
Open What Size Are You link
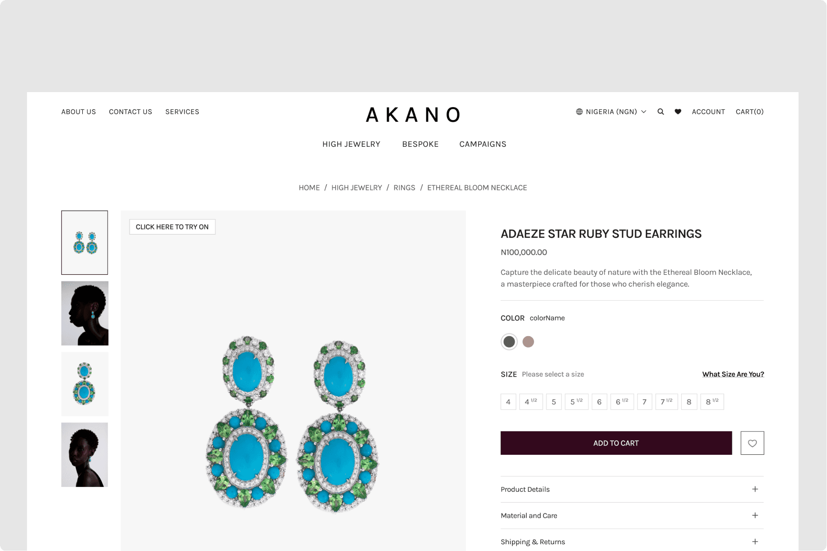pyautogui.click(x=733, y=374)
